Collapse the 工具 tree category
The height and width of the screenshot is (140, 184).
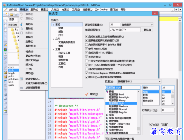point(54,50)
